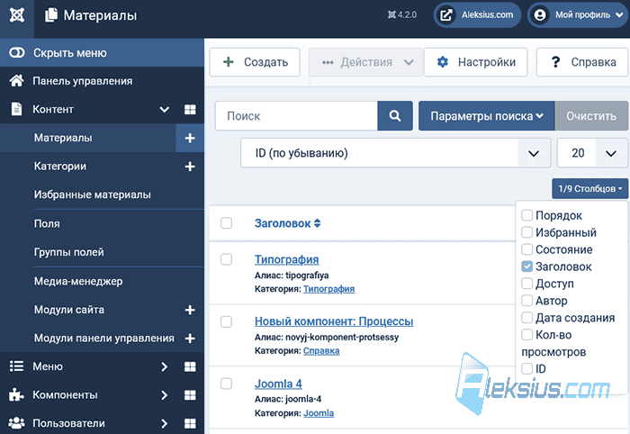
Task: Click the green plus on Создать
Action: coord(229,62)
